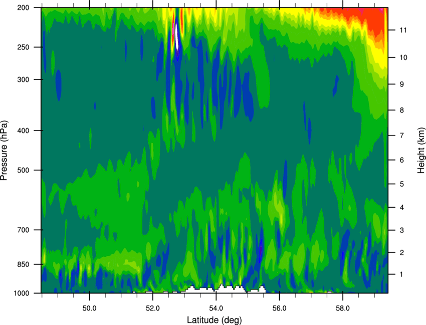Screen dimensions: 426x325
Task: Pick the 3 km height label
Action: (x=401, y=230)
